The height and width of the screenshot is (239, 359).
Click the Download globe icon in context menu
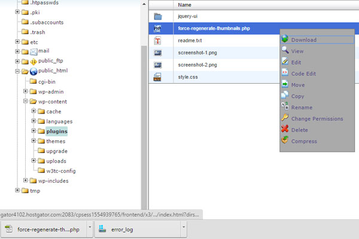point(285,39)
